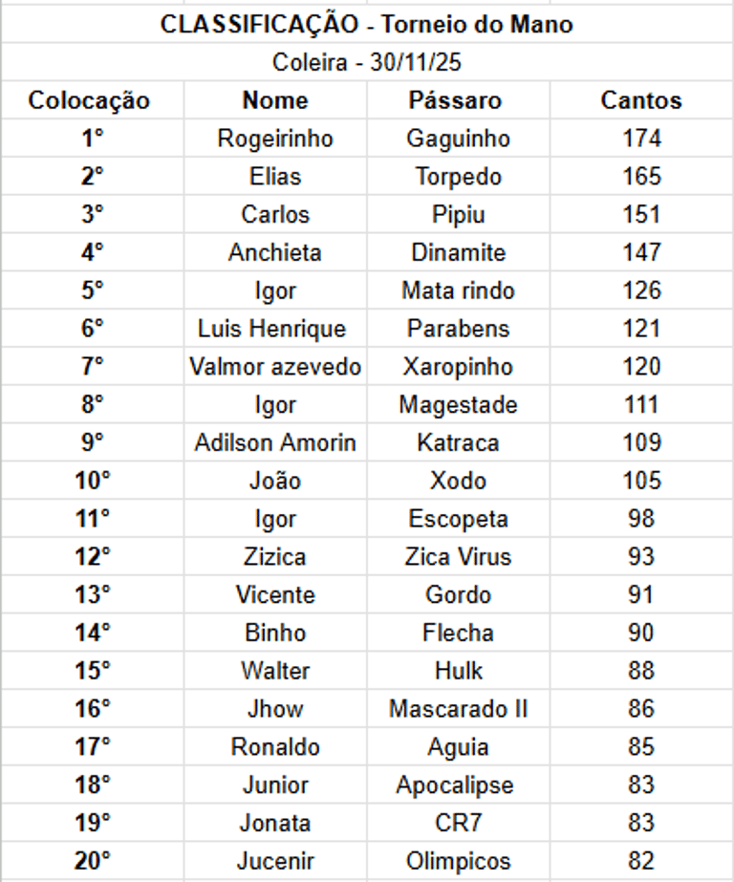Select the 'Coleira - 30/11/25' subtitle cell
The image size is (734, 882).
[x=367, y=62]
